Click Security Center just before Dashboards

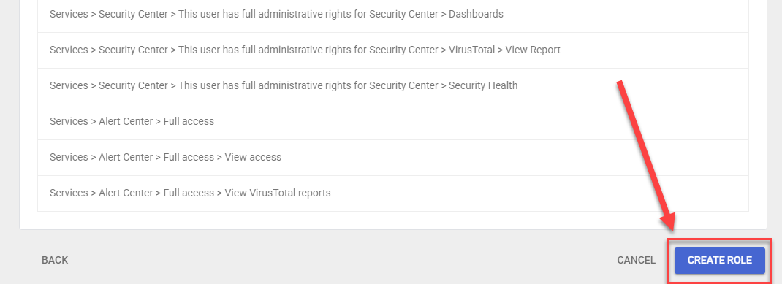click(404, 15)
